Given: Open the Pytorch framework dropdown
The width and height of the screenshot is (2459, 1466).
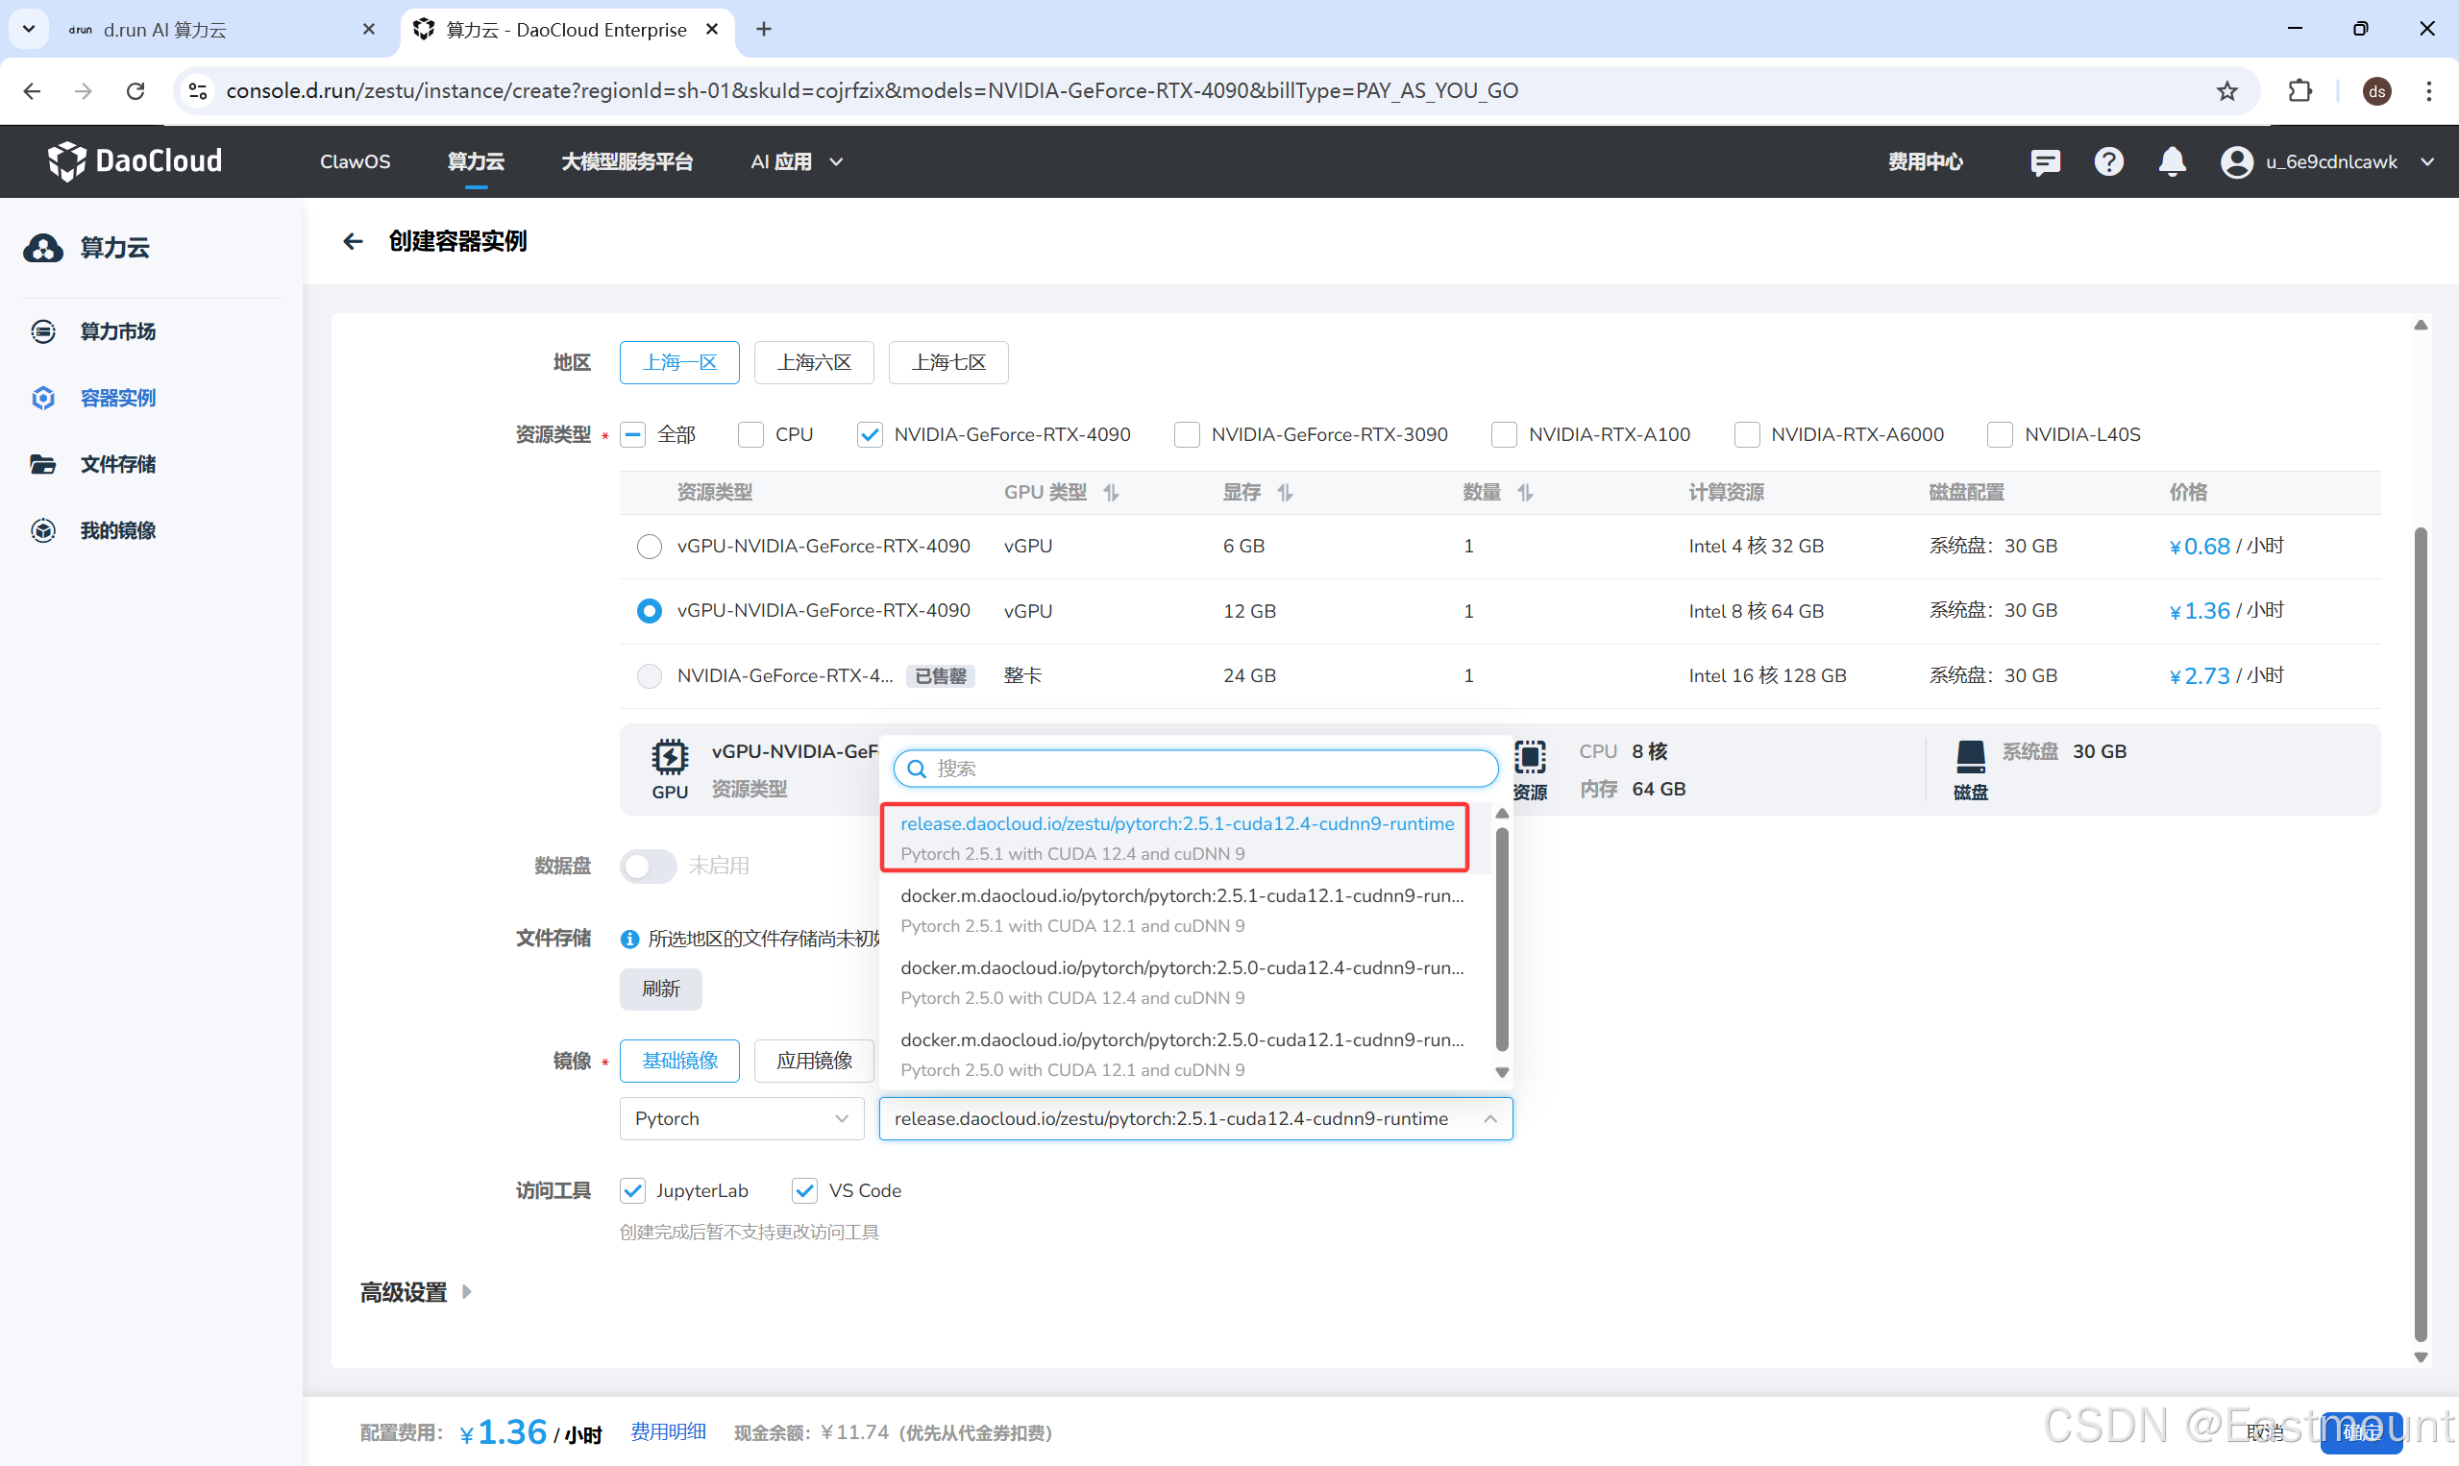Looking at the screenshot, I should (741, 1118).
